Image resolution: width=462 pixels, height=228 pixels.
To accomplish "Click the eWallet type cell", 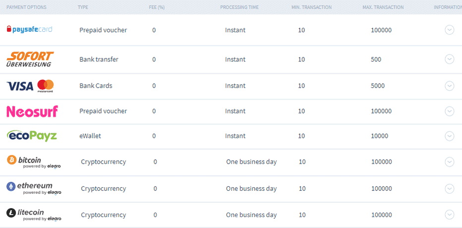I will [x=90, y=136].
